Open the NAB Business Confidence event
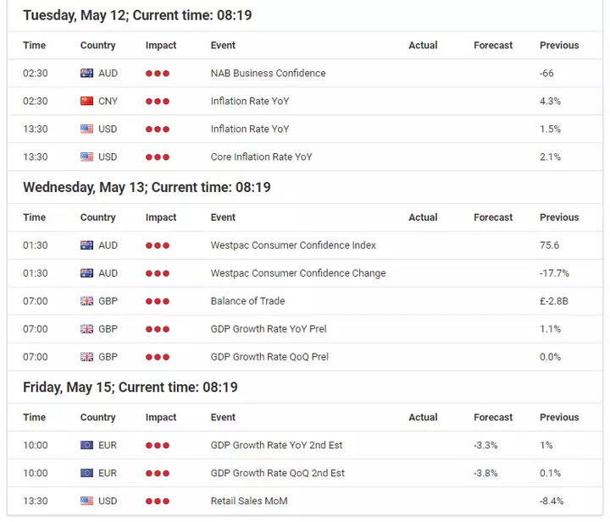This screenshot has width=610, height=522. (268, 73)
